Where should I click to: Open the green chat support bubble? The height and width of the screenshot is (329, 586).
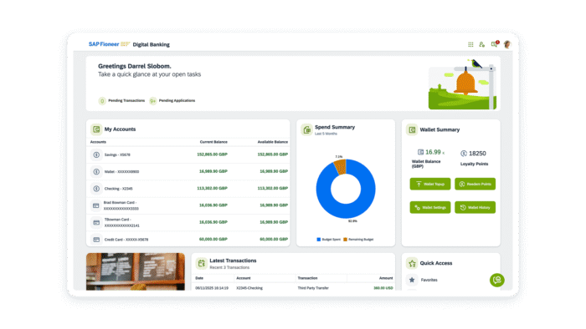pos(496,280)
